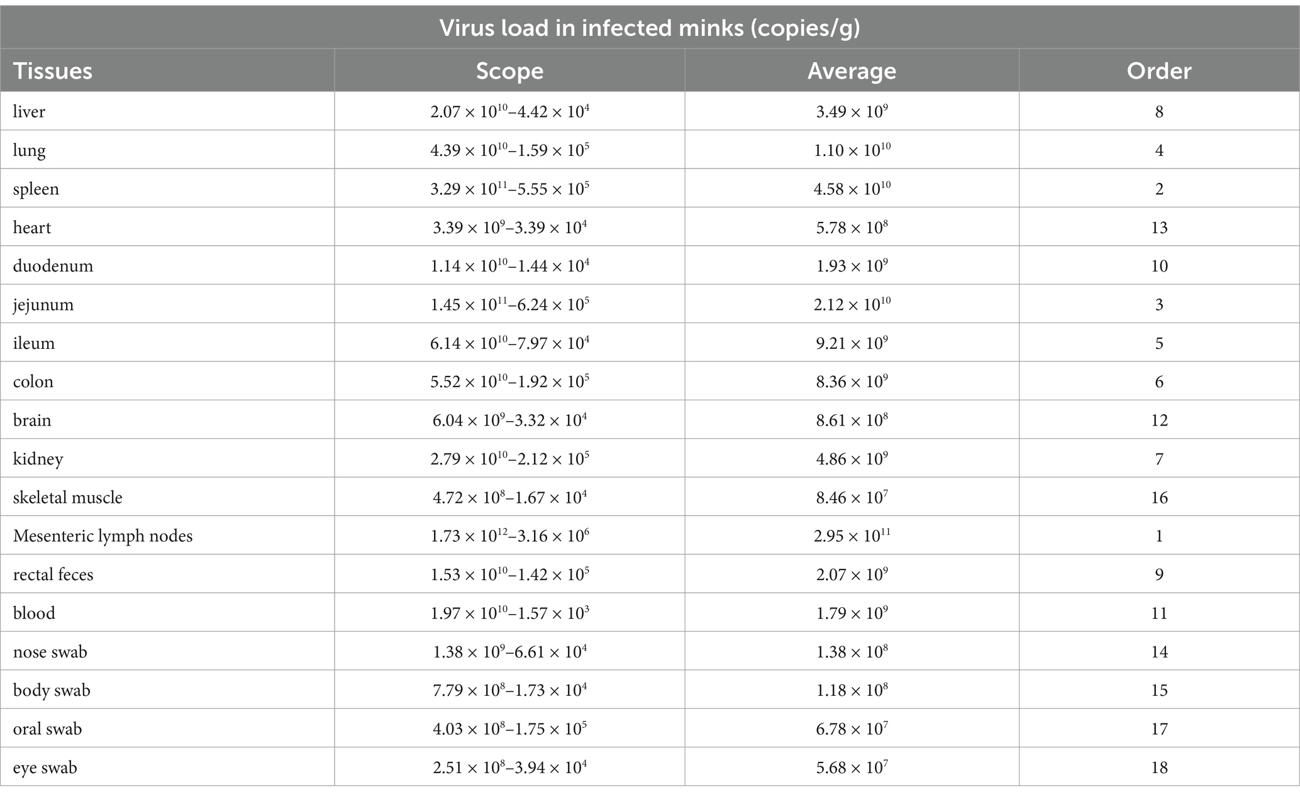Viewport: 1300px width, 797px height.
Task: Select the Scope column header
Action: [509, 71]
